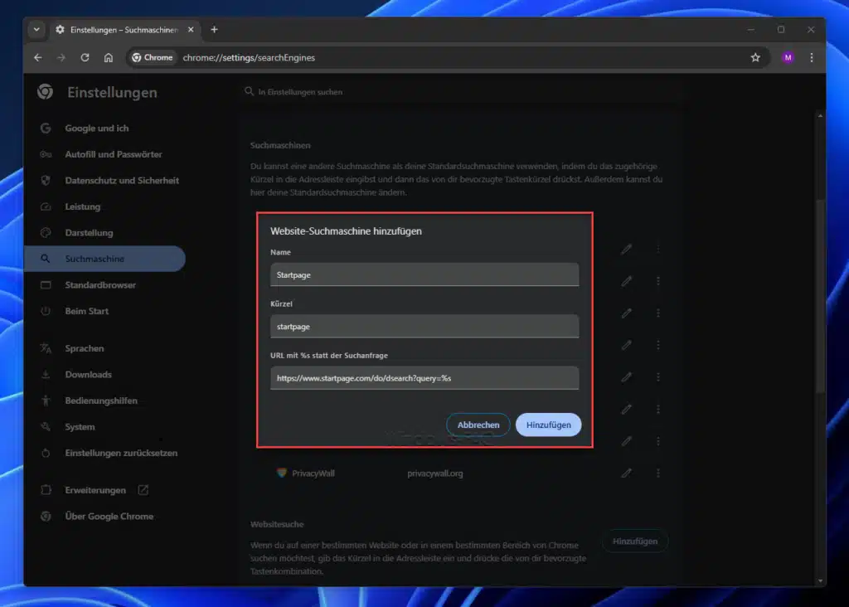Click the PrivacyWall search engine name
Screen dimensions: 849x607
(313, 473)
